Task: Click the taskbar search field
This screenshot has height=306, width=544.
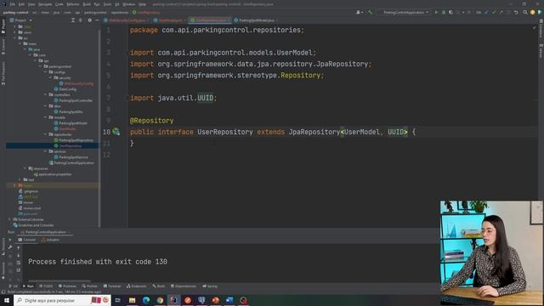Action: click(x=62, y=300)
